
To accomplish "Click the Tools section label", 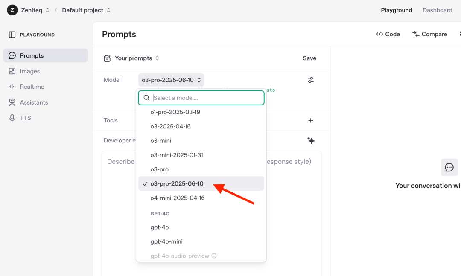I will coord(111,121).
